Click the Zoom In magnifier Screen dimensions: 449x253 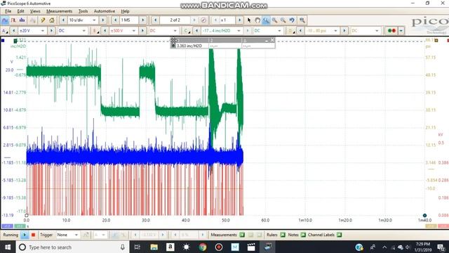(274, 20)
